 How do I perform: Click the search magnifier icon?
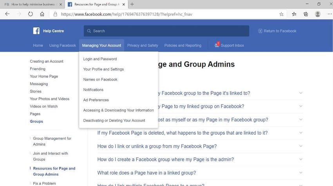[89, 31]
